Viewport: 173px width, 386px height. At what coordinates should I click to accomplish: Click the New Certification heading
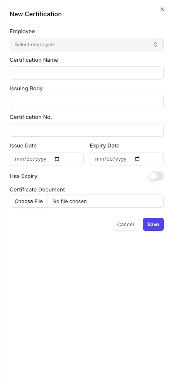coord(36,14)
